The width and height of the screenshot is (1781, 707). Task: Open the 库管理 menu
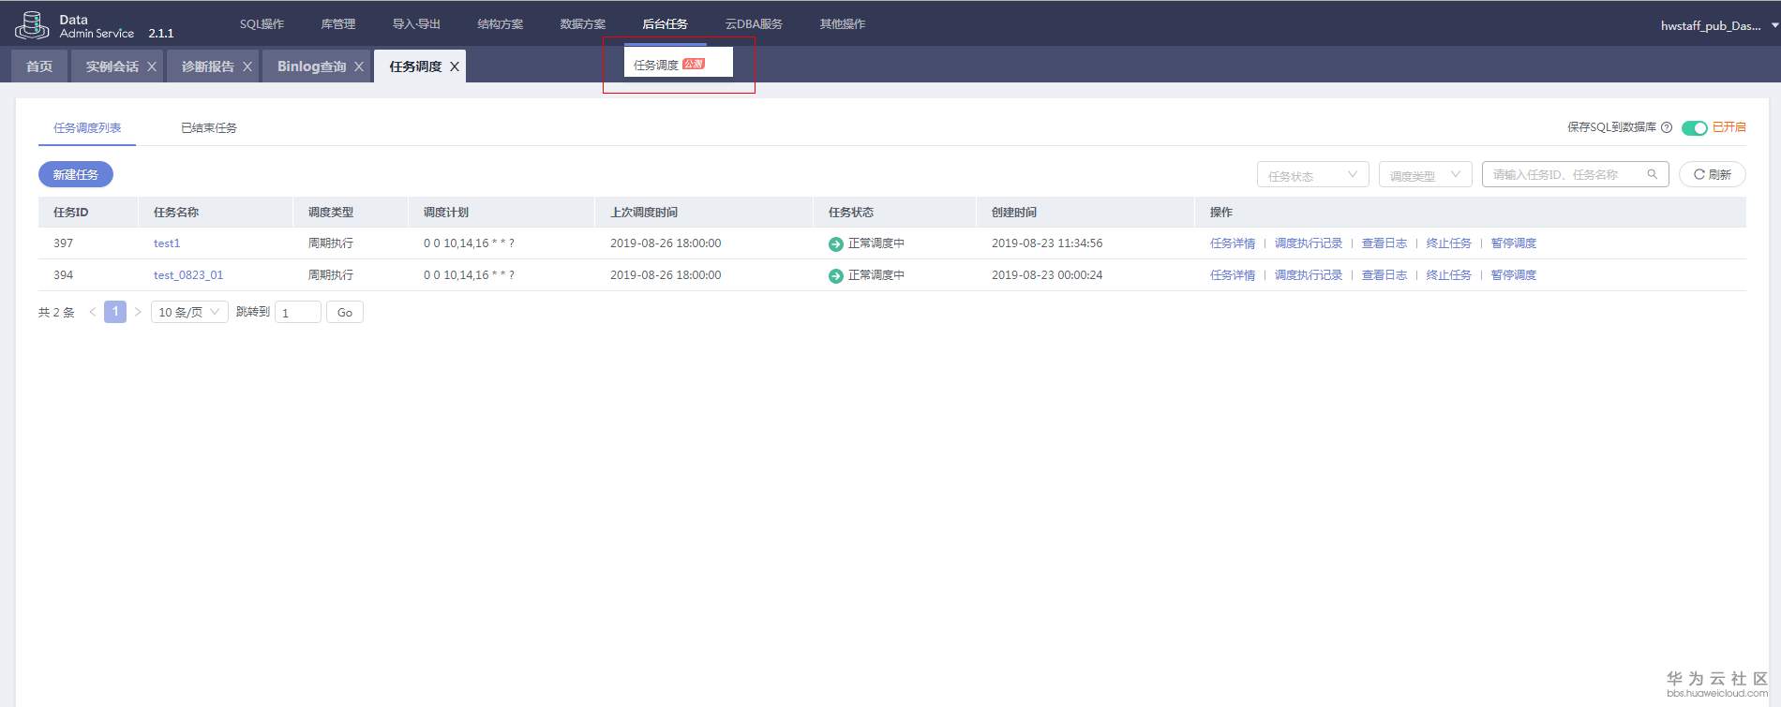coord(338,24)
